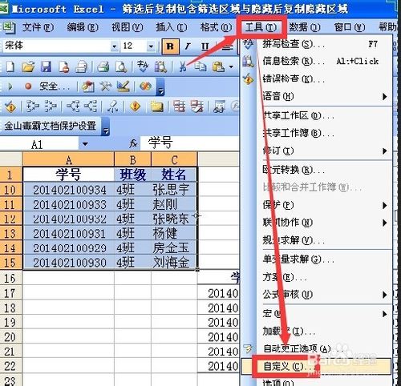The image size is (401, 386).
Task: Select column B header
Action: coord(132,159)
